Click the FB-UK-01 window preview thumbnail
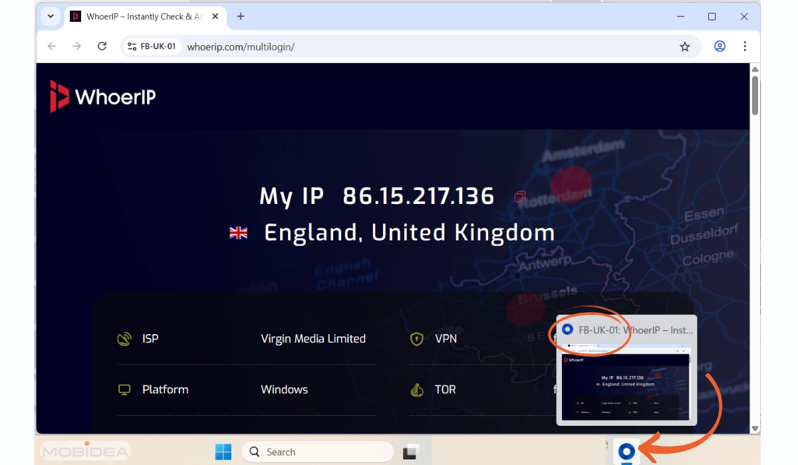This screenshot has height=465, width=798. [x=625, y=385]
